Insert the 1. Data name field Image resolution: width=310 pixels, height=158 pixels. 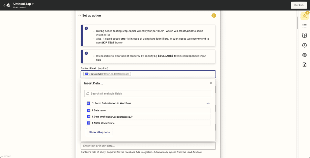148,110
